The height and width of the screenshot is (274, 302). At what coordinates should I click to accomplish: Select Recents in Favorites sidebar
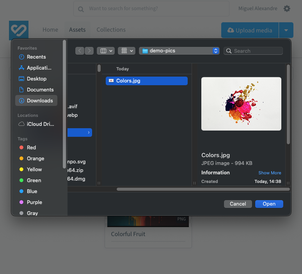coord(36,57)
